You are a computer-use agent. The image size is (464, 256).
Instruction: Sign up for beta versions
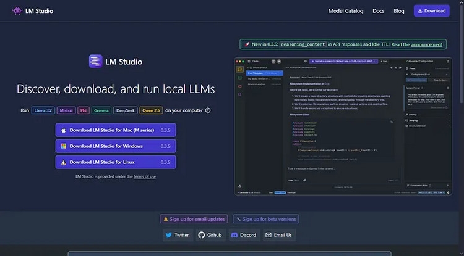pos(266,219)
